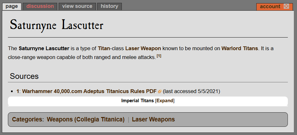Browse the Laser Weapons category
The height and width of the screenshot is (135, 297).
tap(153, 120)
